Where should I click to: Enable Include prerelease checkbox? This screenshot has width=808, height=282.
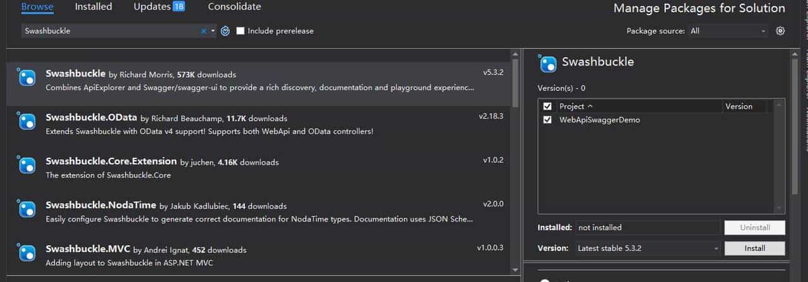241,31
